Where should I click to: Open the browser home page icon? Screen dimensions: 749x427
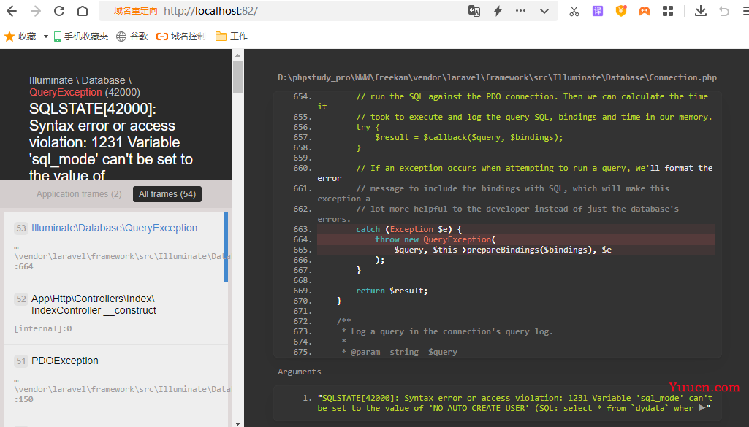(83, 11)
